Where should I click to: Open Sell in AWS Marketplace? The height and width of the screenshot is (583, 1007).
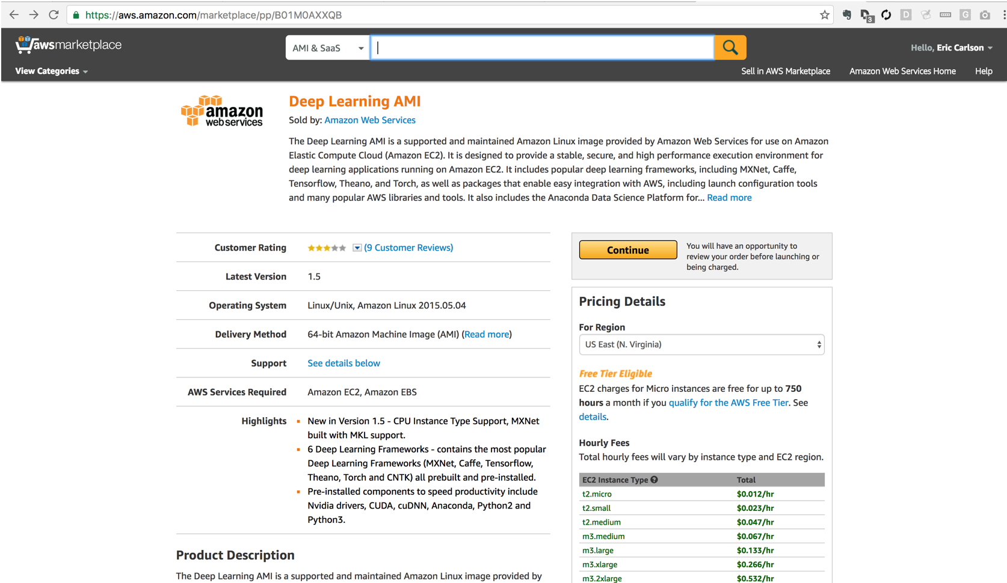click(786, 71)
